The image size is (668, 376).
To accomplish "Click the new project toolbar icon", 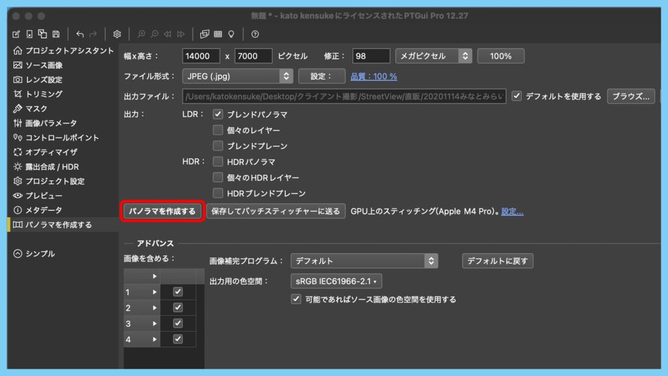I will pos(16,34).
